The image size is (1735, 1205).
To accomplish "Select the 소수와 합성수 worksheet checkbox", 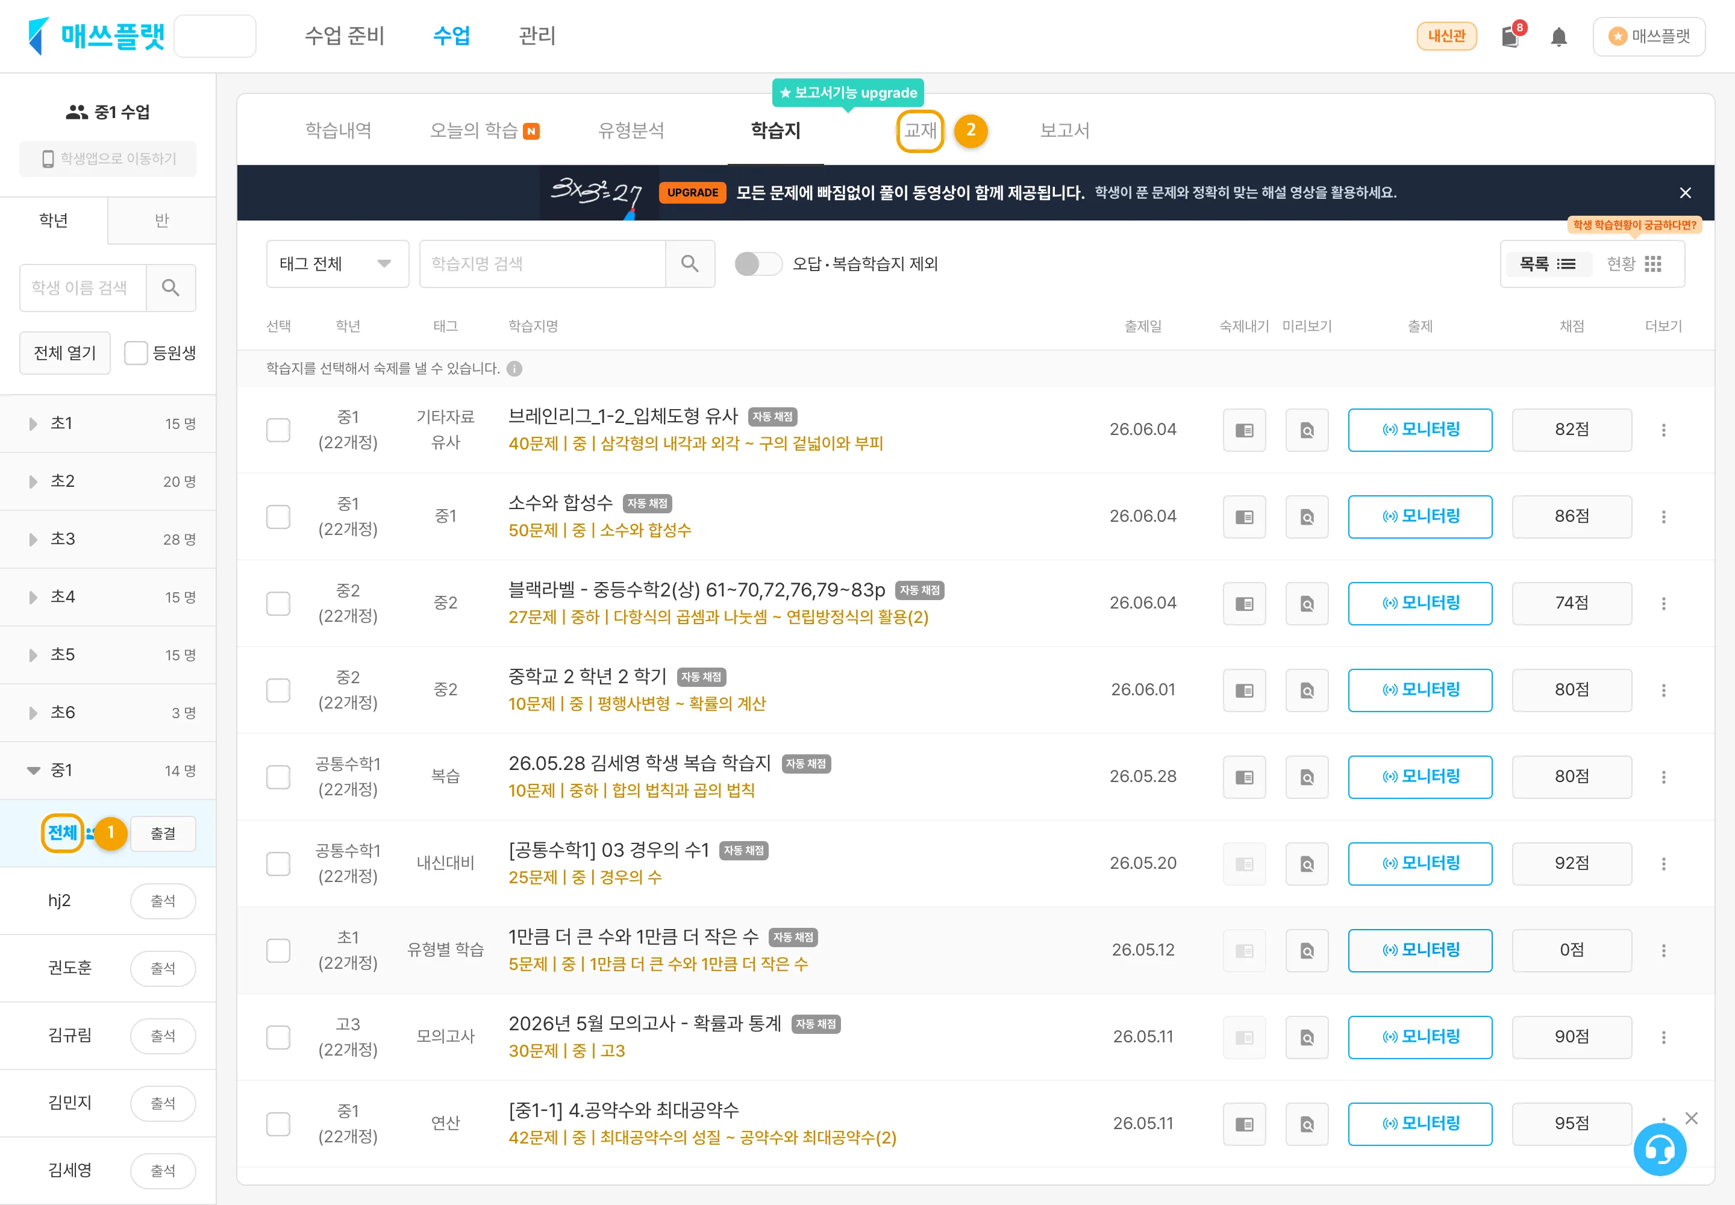I will 278,516.
